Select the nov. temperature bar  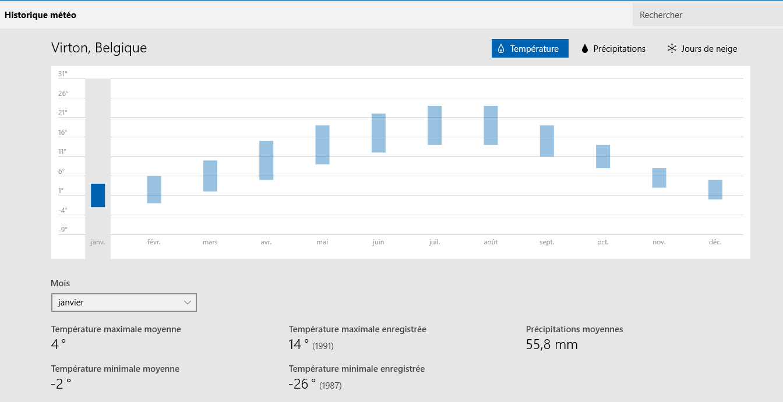659,178
